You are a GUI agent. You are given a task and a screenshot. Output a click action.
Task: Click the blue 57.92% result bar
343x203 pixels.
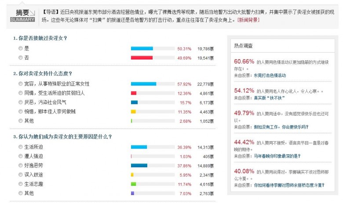[x=143, y=84]
